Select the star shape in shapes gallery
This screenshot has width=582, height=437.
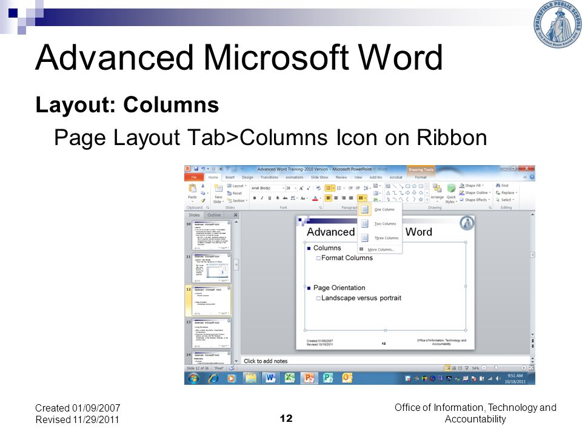point(421,200)
